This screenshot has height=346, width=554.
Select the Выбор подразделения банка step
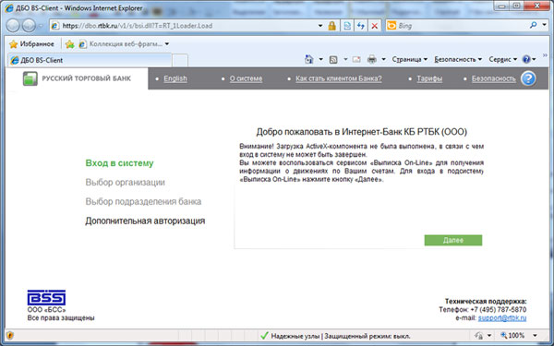pos(143,201)
